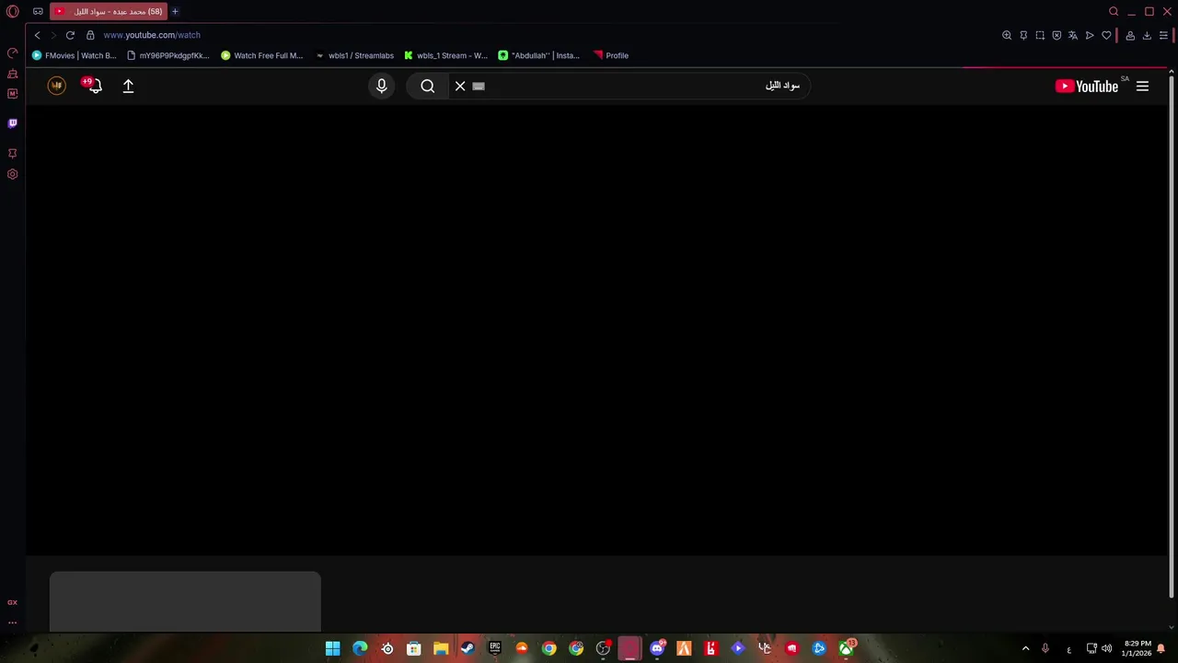Go back to the previous page
This screenshot has height=663, width=1178.
coord(37,35)
